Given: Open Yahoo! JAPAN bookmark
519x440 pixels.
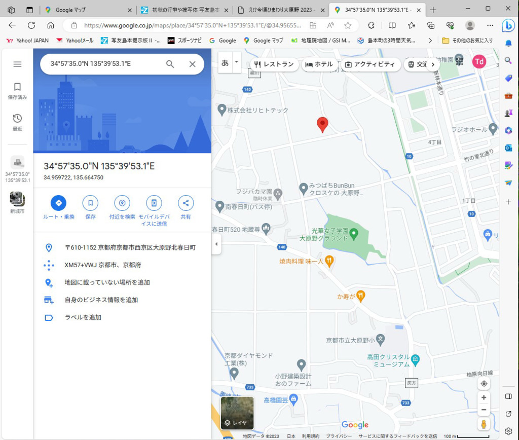Looking at the screenshot, I should [x=27, y=41].
